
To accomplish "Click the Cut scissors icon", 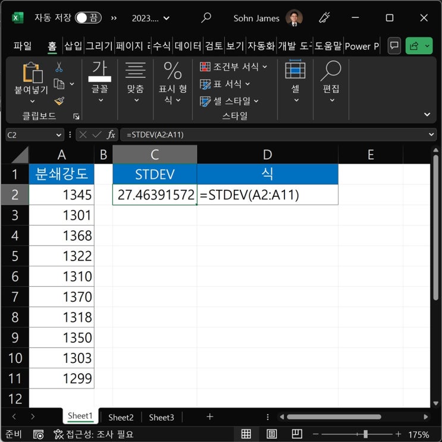I will point(59,67).
